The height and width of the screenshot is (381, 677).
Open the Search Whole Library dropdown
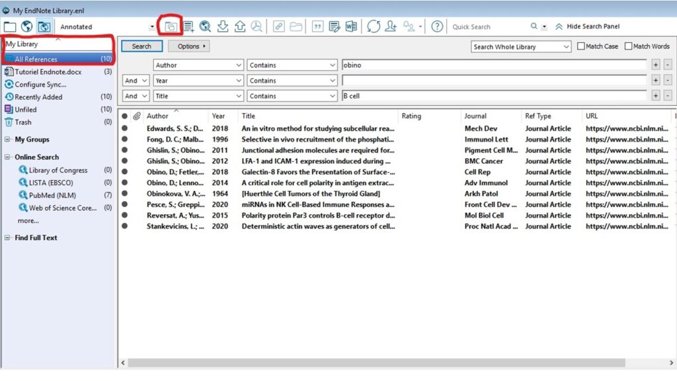521,47
